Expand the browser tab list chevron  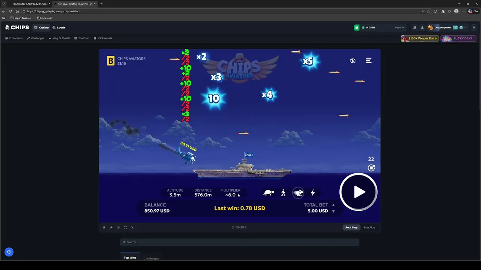pyautogui.click(x=3, y=4)
